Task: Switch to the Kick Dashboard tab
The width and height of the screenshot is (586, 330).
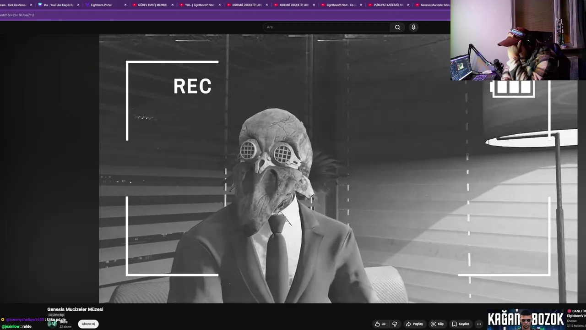Action: (x=14, y=5)
